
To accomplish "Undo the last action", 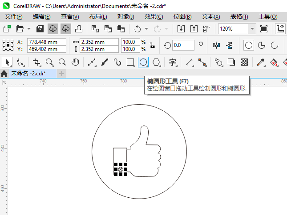I will 137,29.
